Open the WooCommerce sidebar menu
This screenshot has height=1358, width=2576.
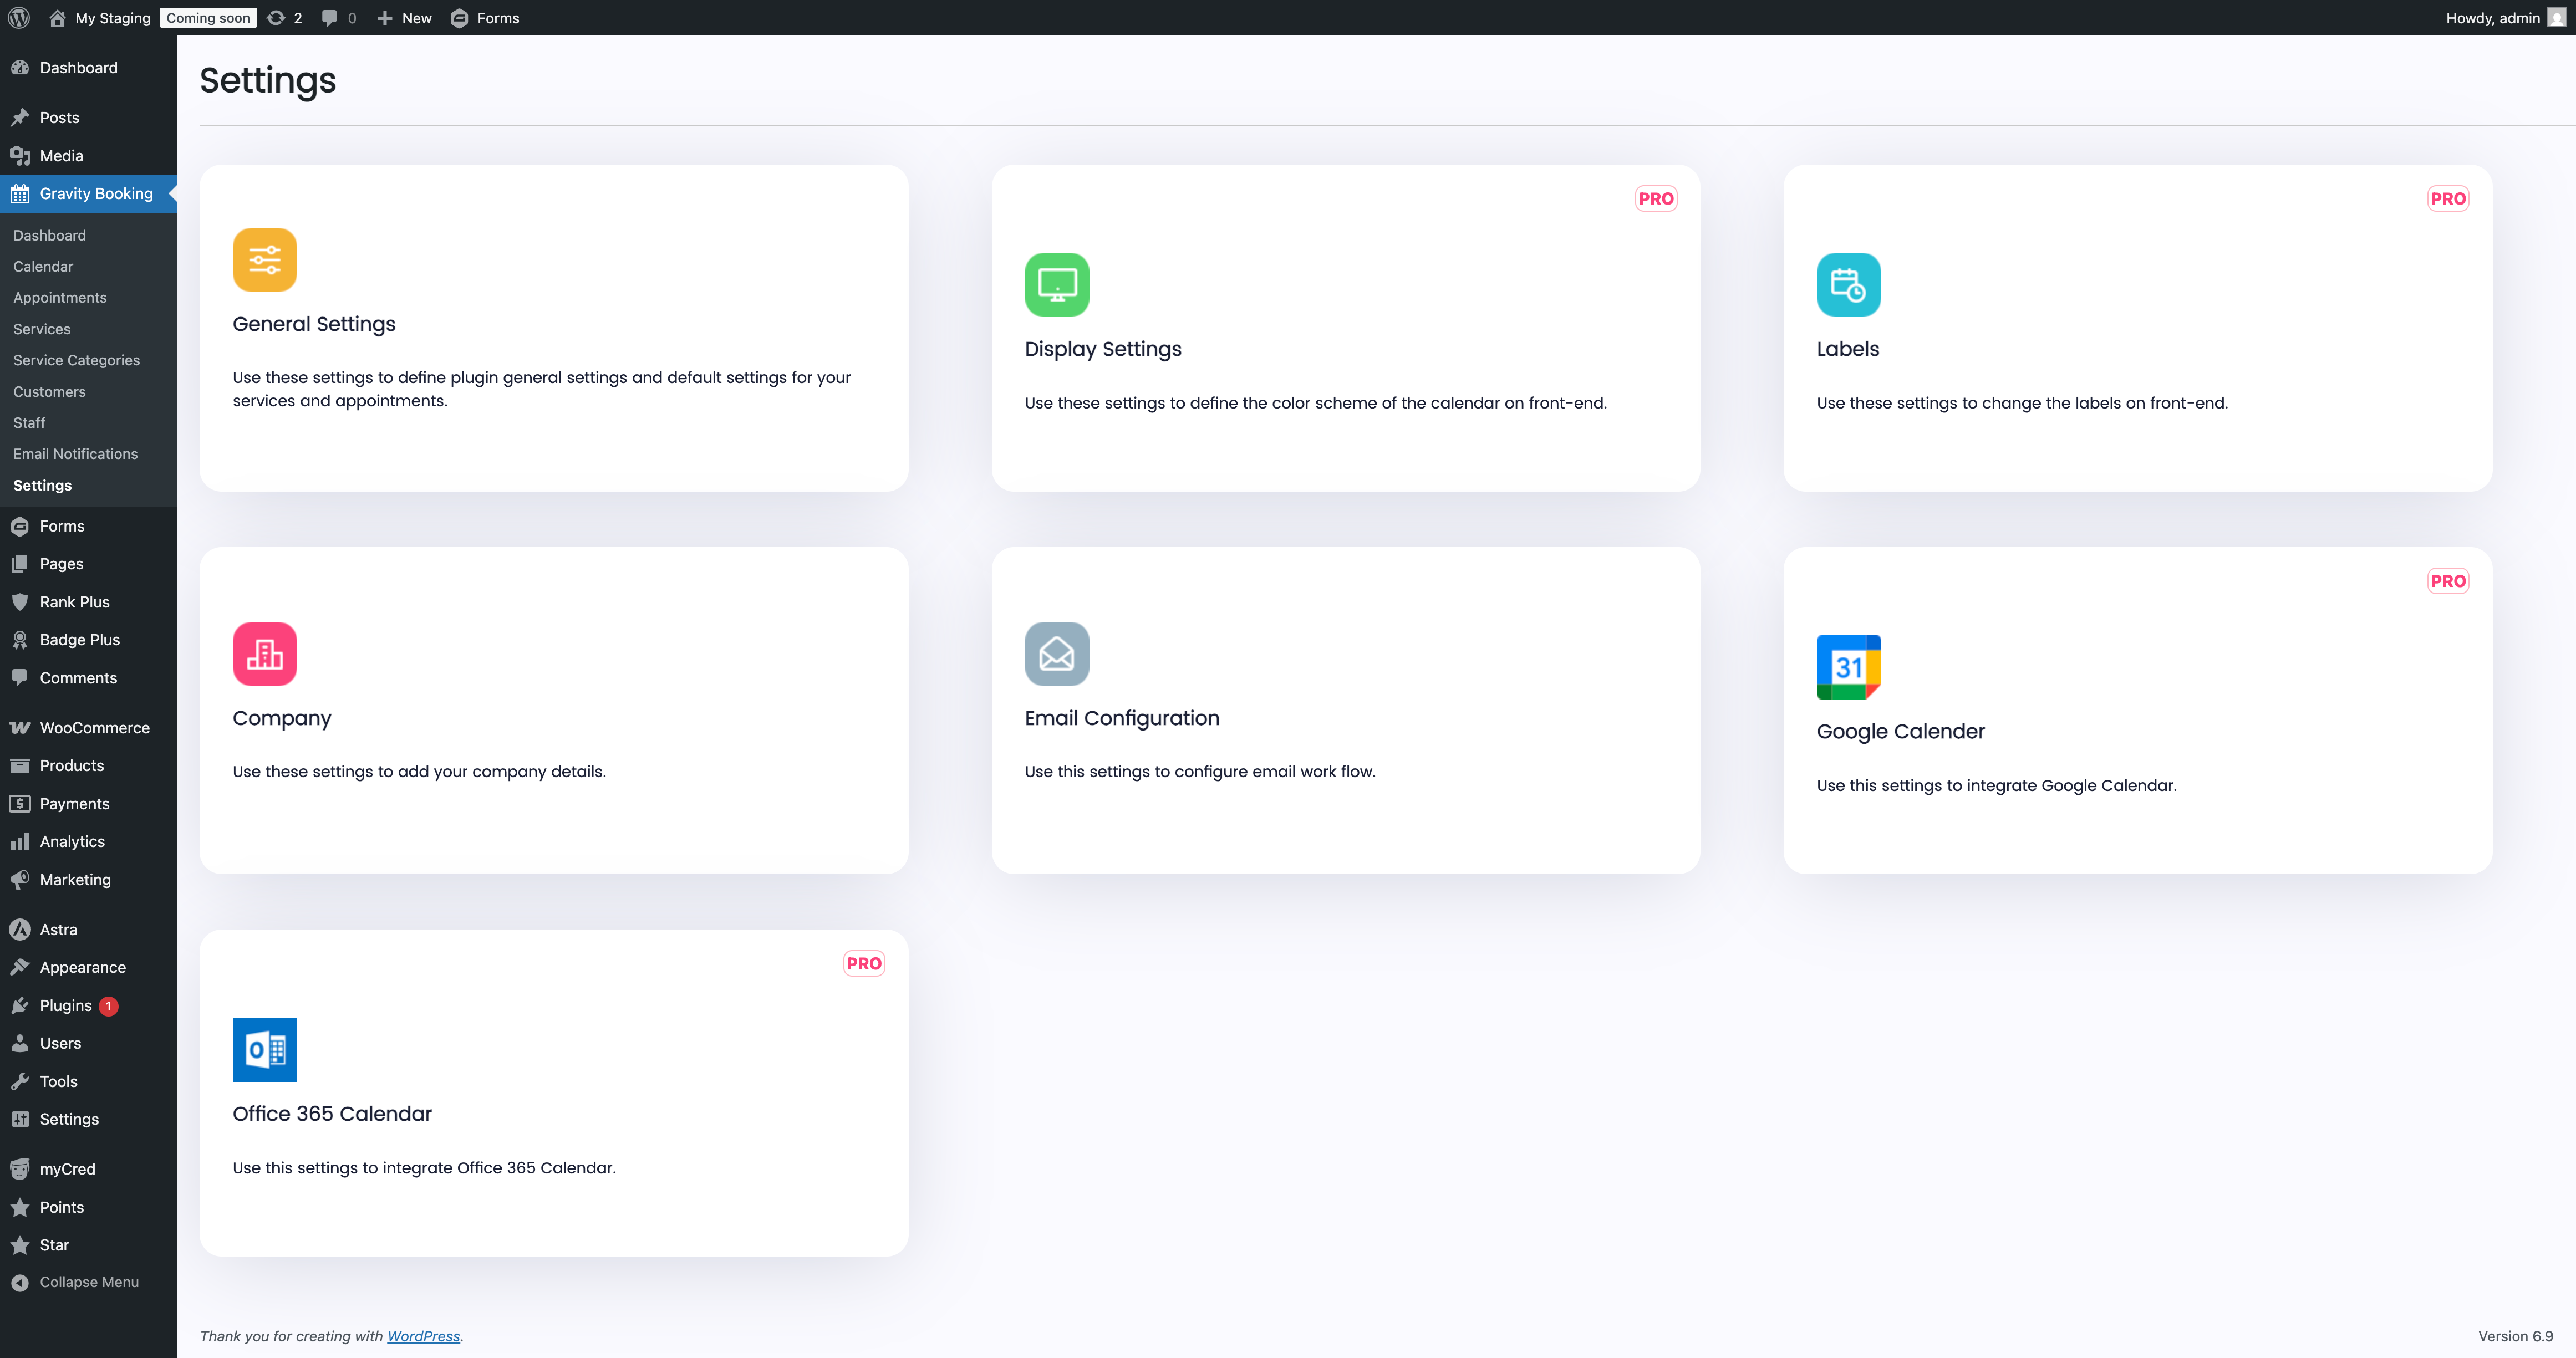pyautogui.click(x=94, y=728)
